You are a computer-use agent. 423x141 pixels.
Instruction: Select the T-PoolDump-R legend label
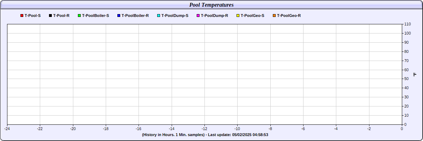coord(214,16)
